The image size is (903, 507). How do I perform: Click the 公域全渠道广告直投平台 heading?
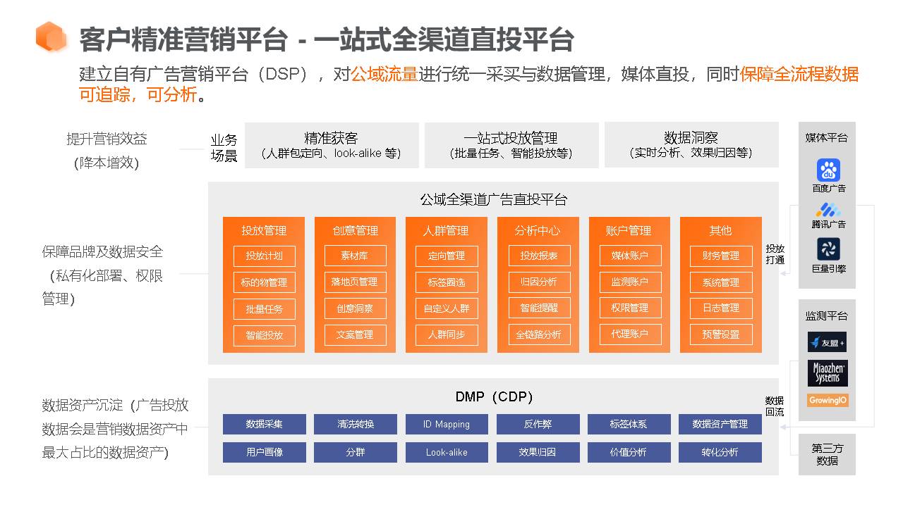pyautogui.click(x=494, y=199)
